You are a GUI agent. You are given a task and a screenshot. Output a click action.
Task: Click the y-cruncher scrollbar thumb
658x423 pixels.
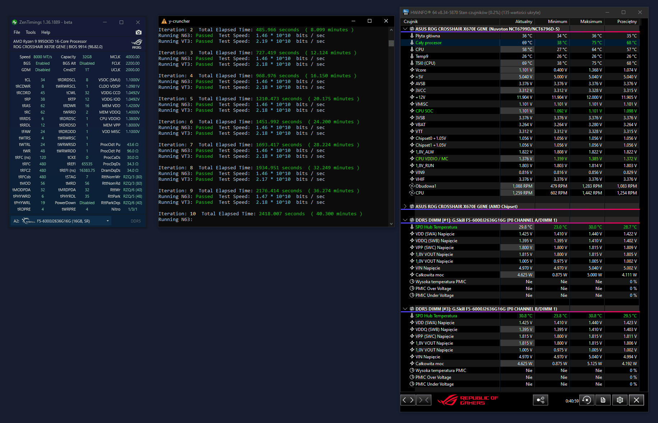391,43
